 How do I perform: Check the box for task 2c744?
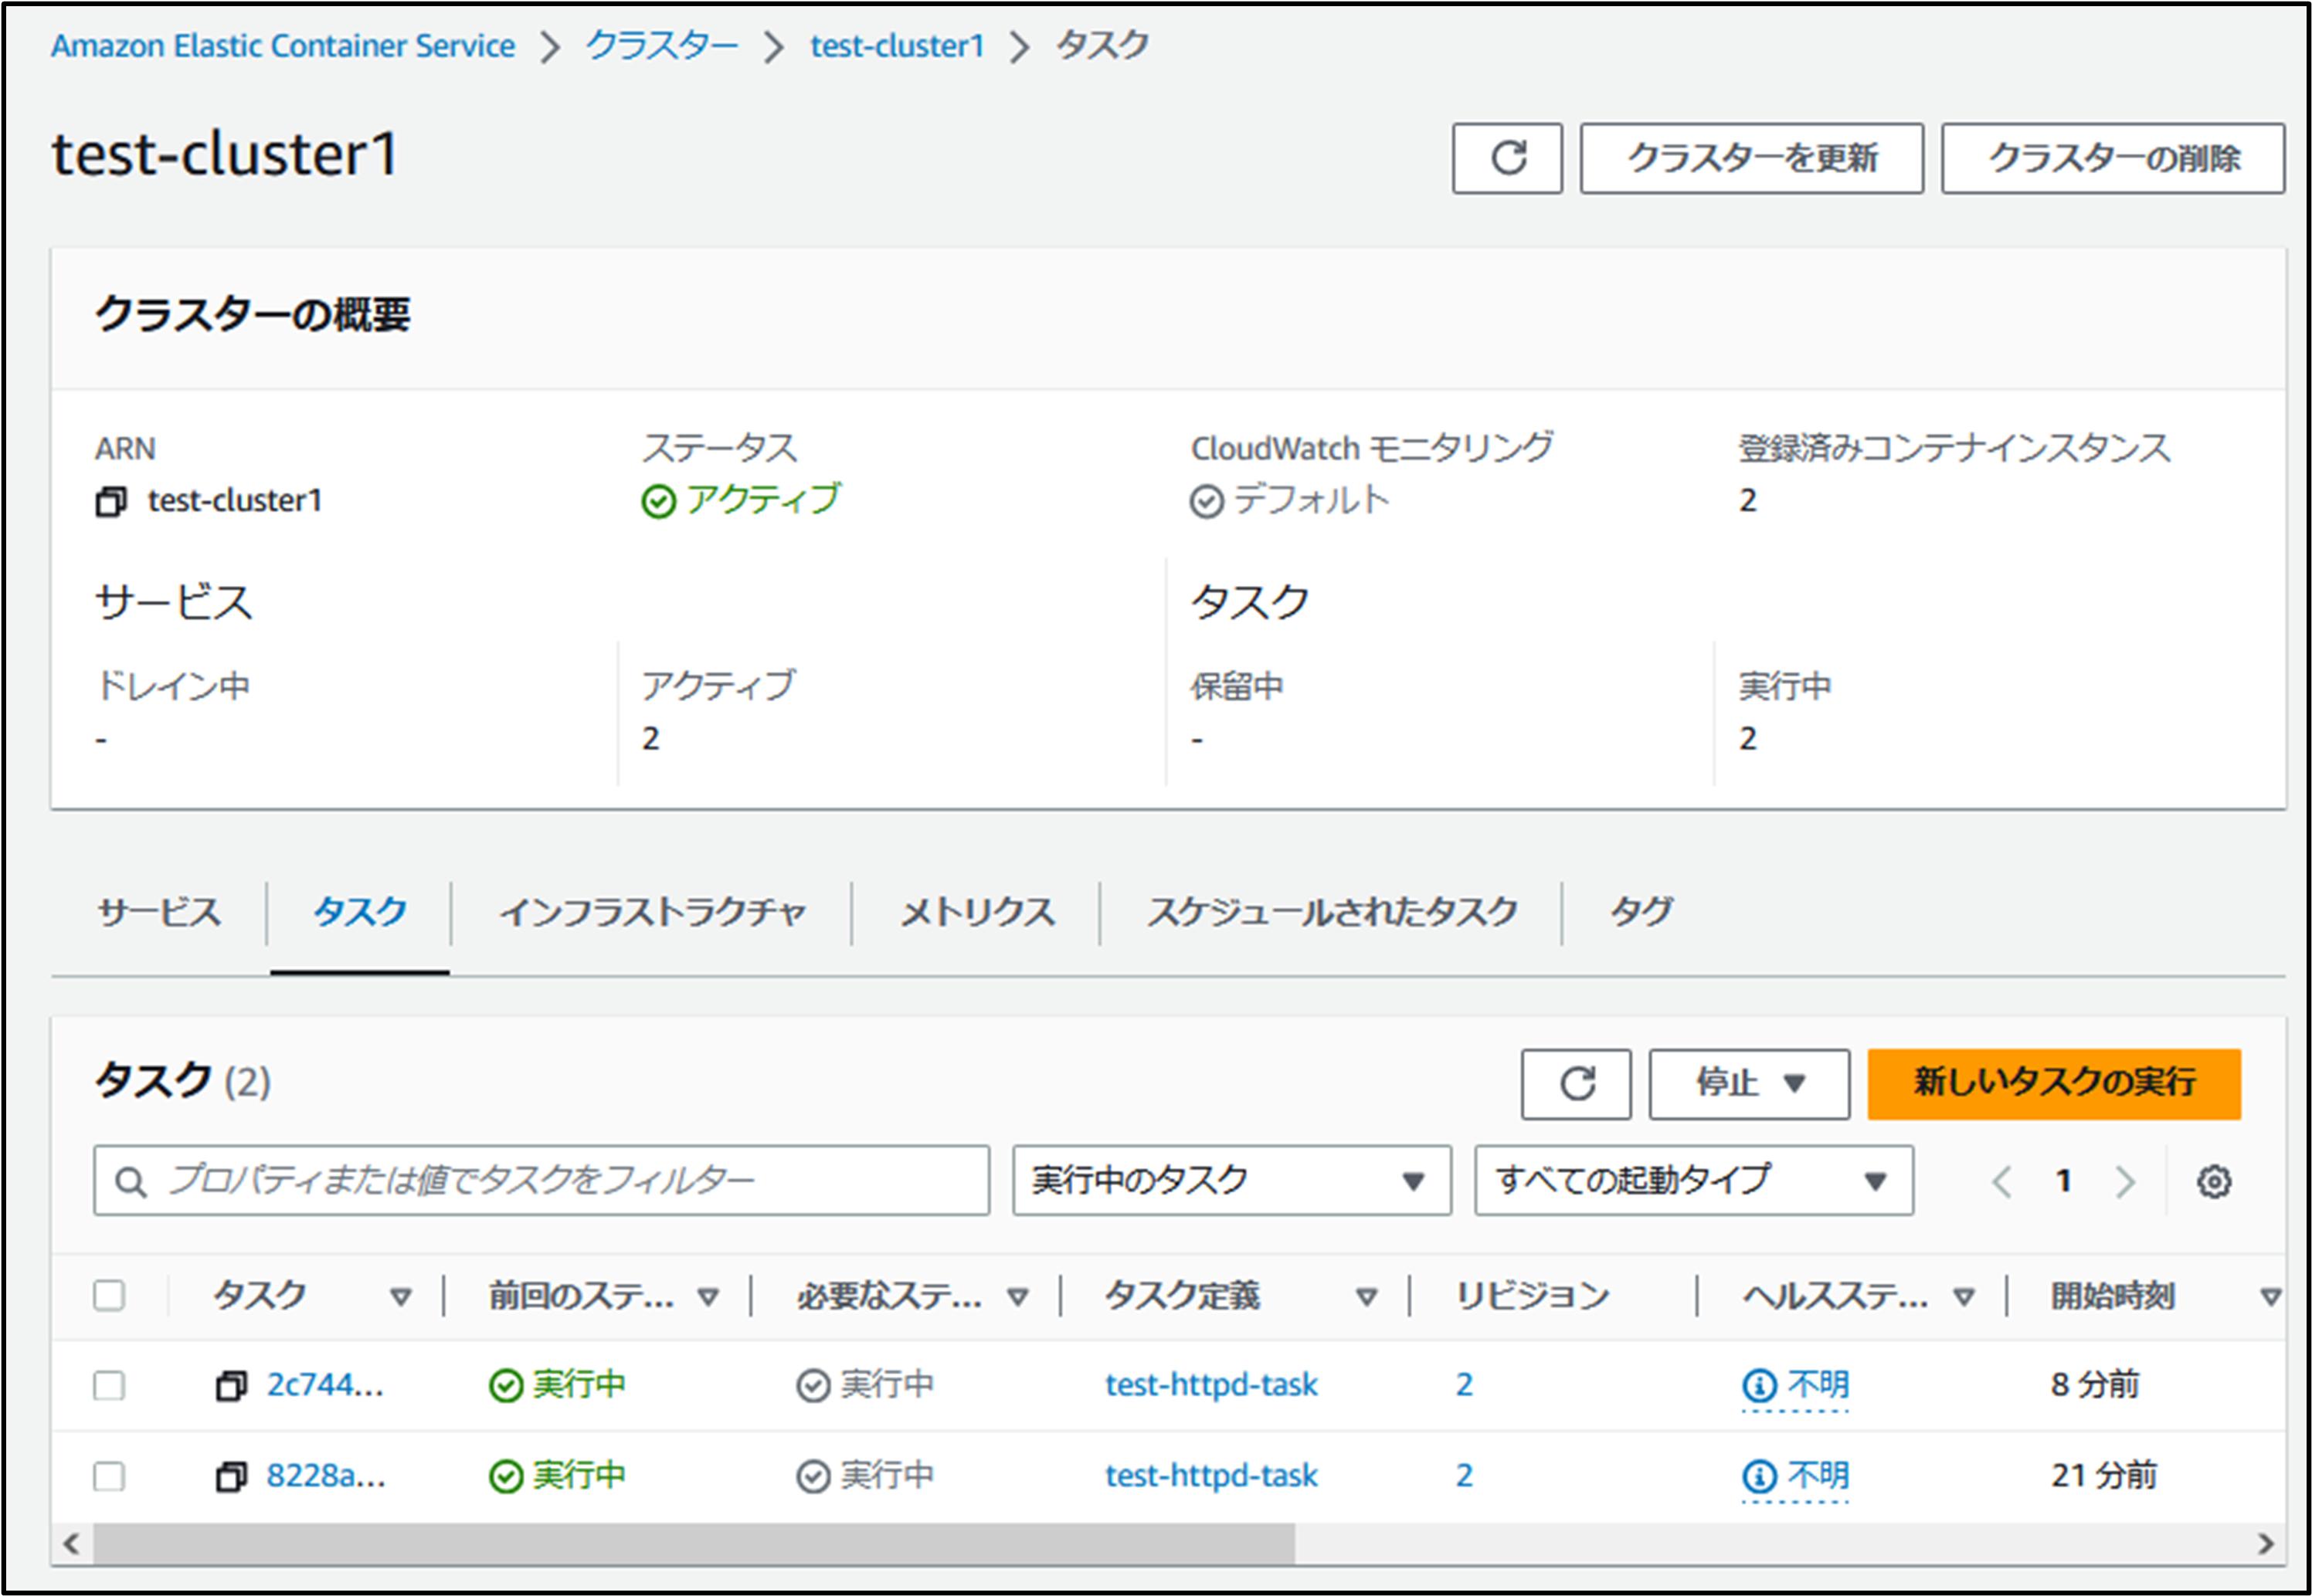pos(109,1386)
